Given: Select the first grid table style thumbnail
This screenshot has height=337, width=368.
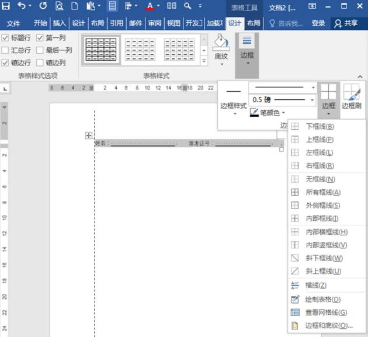Looking at the screenshot, I should [101, 50].
